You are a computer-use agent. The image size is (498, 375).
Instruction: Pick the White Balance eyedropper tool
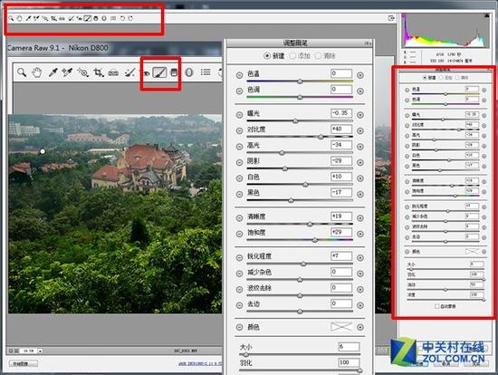[x=53, y=72]
